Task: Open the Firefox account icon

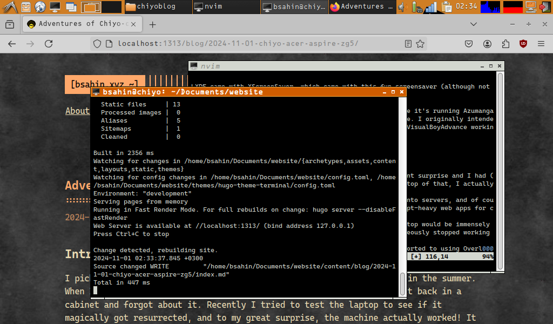Action: pos(488,44)
